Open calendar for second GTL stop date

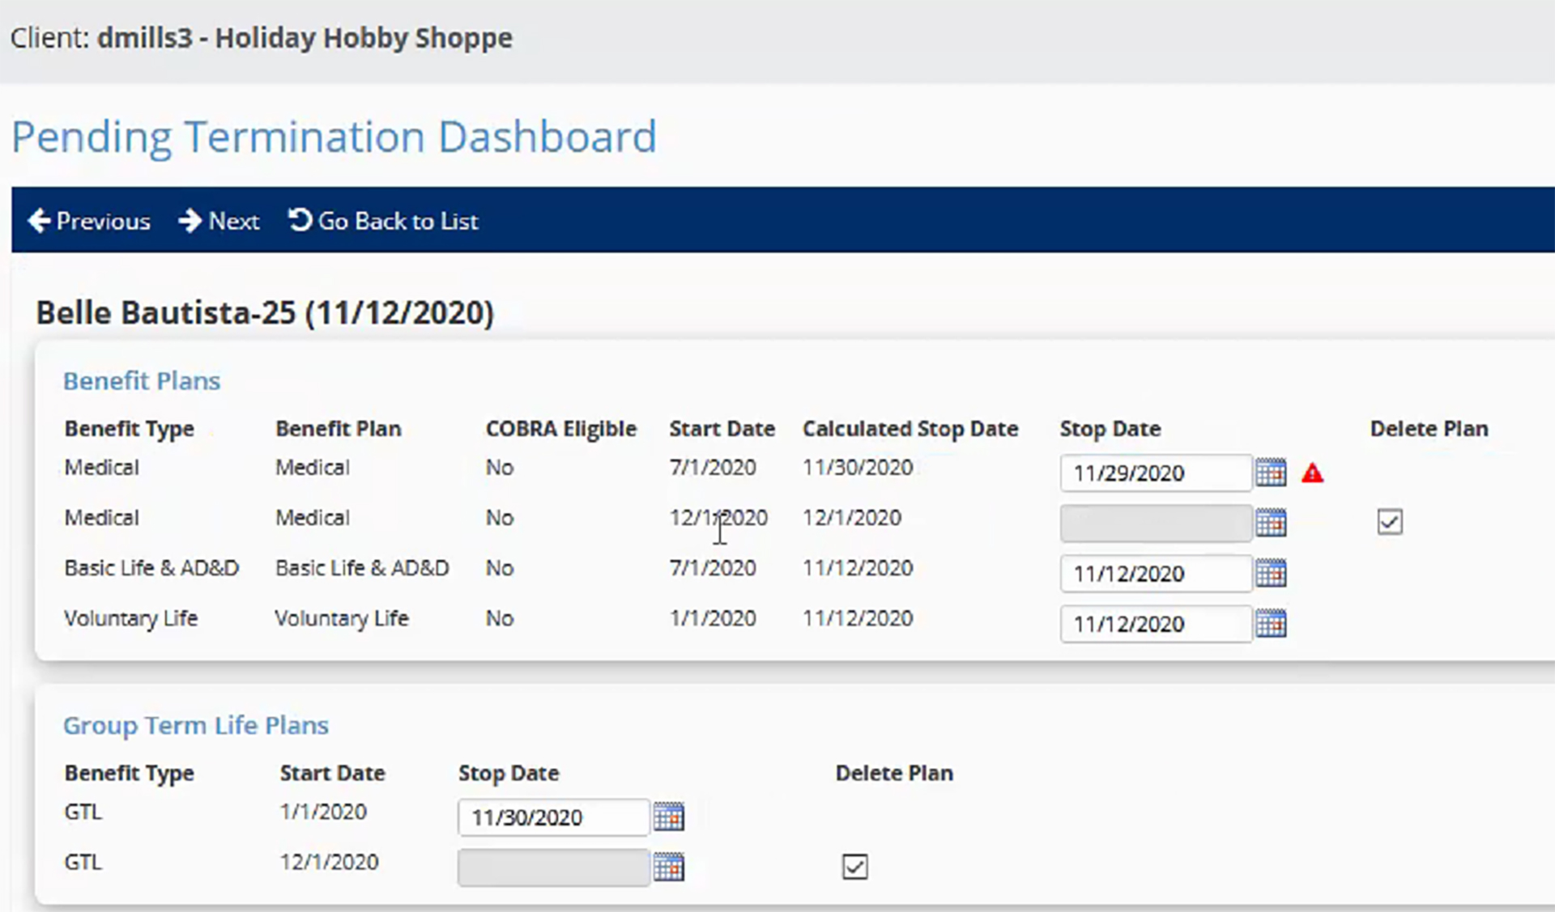[x=668, y=867]
